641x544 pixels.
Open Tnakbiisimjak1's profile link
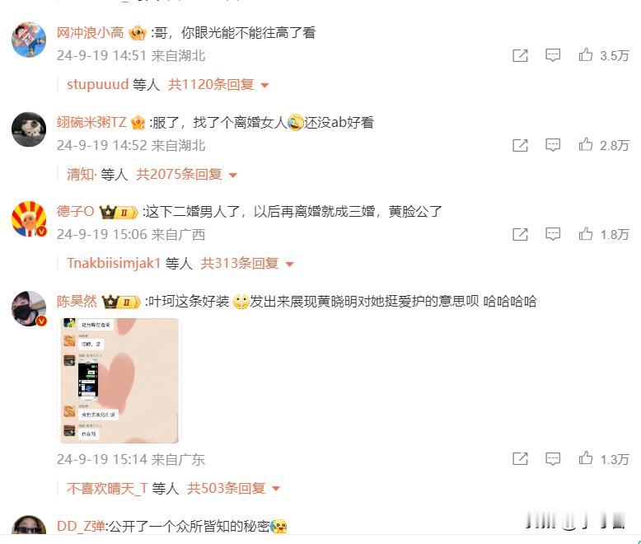click(114, 264)
